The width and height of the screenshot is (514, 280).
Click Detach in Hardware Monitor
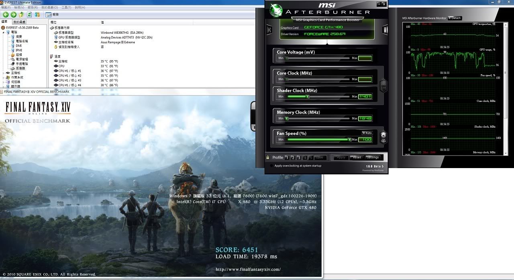pyautogui.click(x=455, y=18)
